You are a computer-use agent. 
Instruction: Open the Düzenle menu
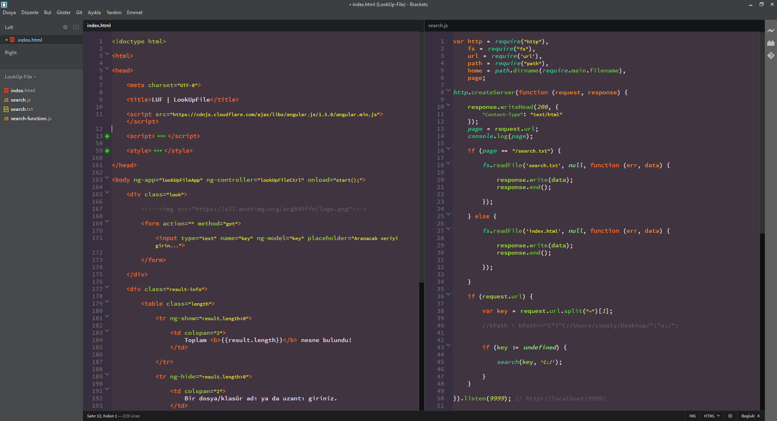(x=30, y=13)
